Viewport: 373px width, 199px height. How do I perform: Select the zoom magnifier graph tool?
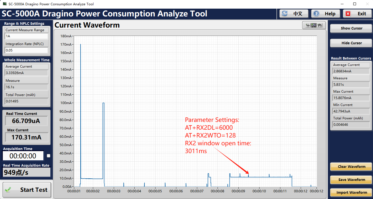[x=314, y=25]
